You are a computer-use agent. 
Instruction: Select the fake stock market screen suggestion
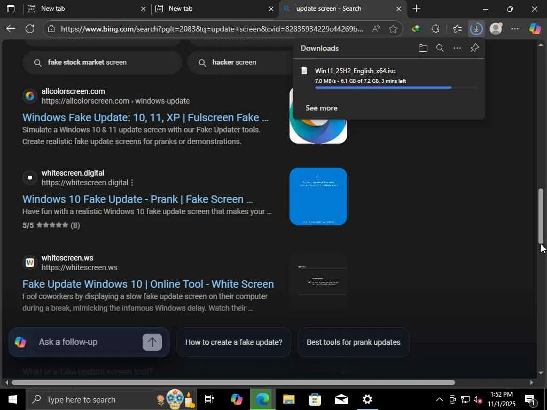coord(102,62)
